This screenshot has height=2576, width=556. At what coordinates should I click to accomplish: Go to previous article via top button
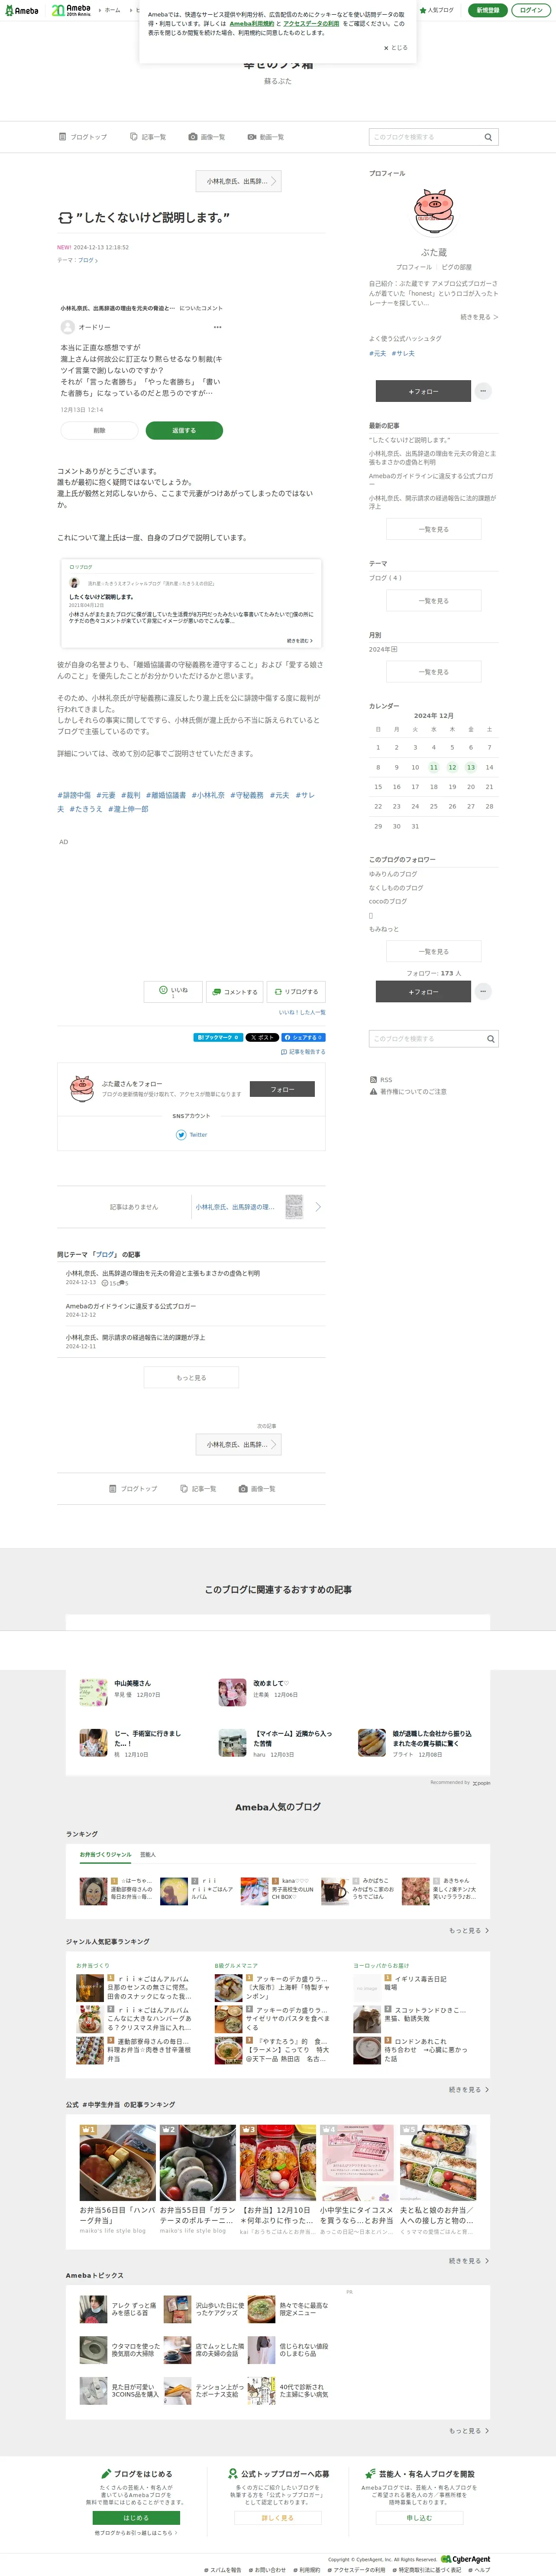click(x=239, y=181)
